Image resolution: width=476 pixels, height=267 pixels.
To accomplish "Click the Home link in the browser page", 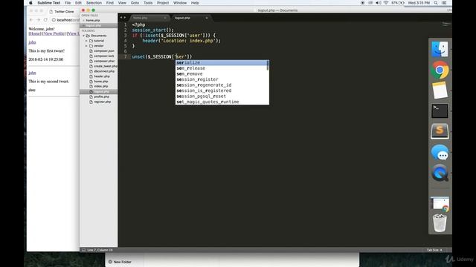I will tap(35, 33).
